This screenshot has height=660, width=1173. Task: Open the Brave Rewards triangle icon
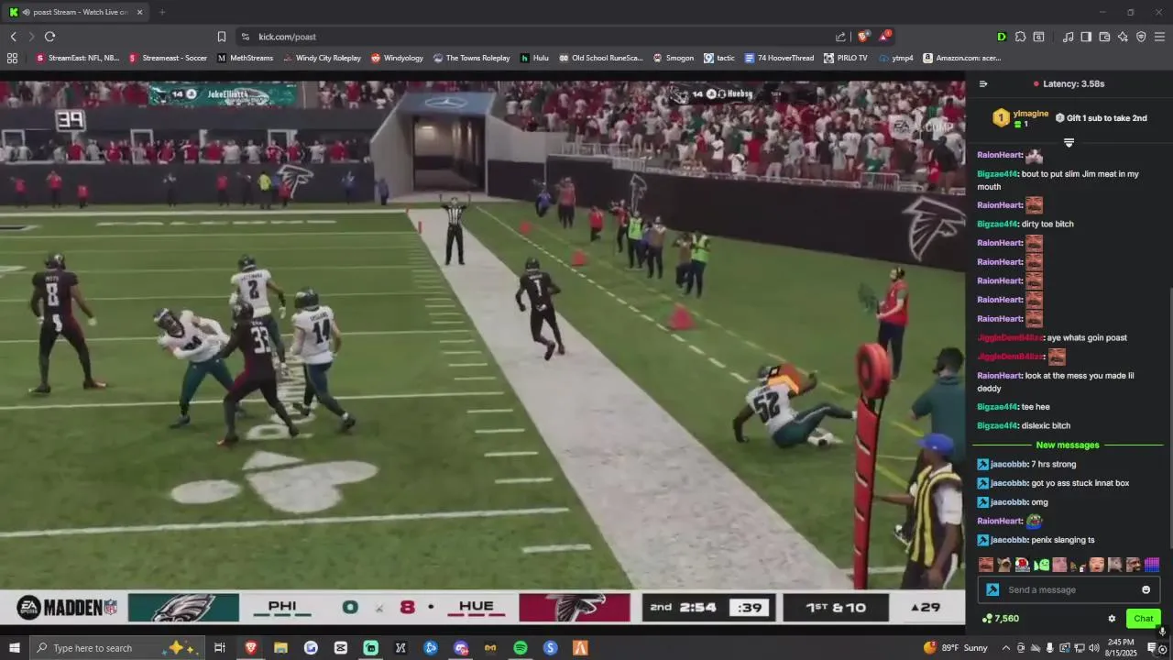coord(884,37)
